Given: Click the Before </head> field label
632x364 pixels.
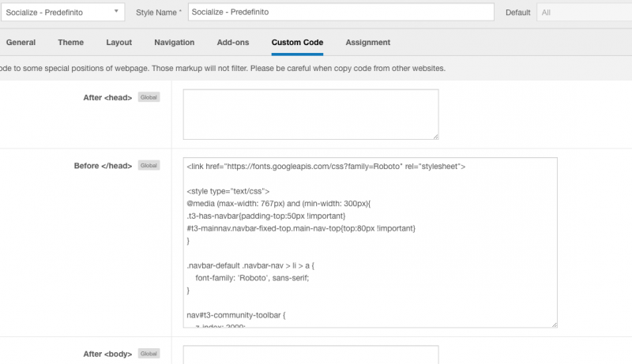Looking at the screenshot, I should pos(103,166).
